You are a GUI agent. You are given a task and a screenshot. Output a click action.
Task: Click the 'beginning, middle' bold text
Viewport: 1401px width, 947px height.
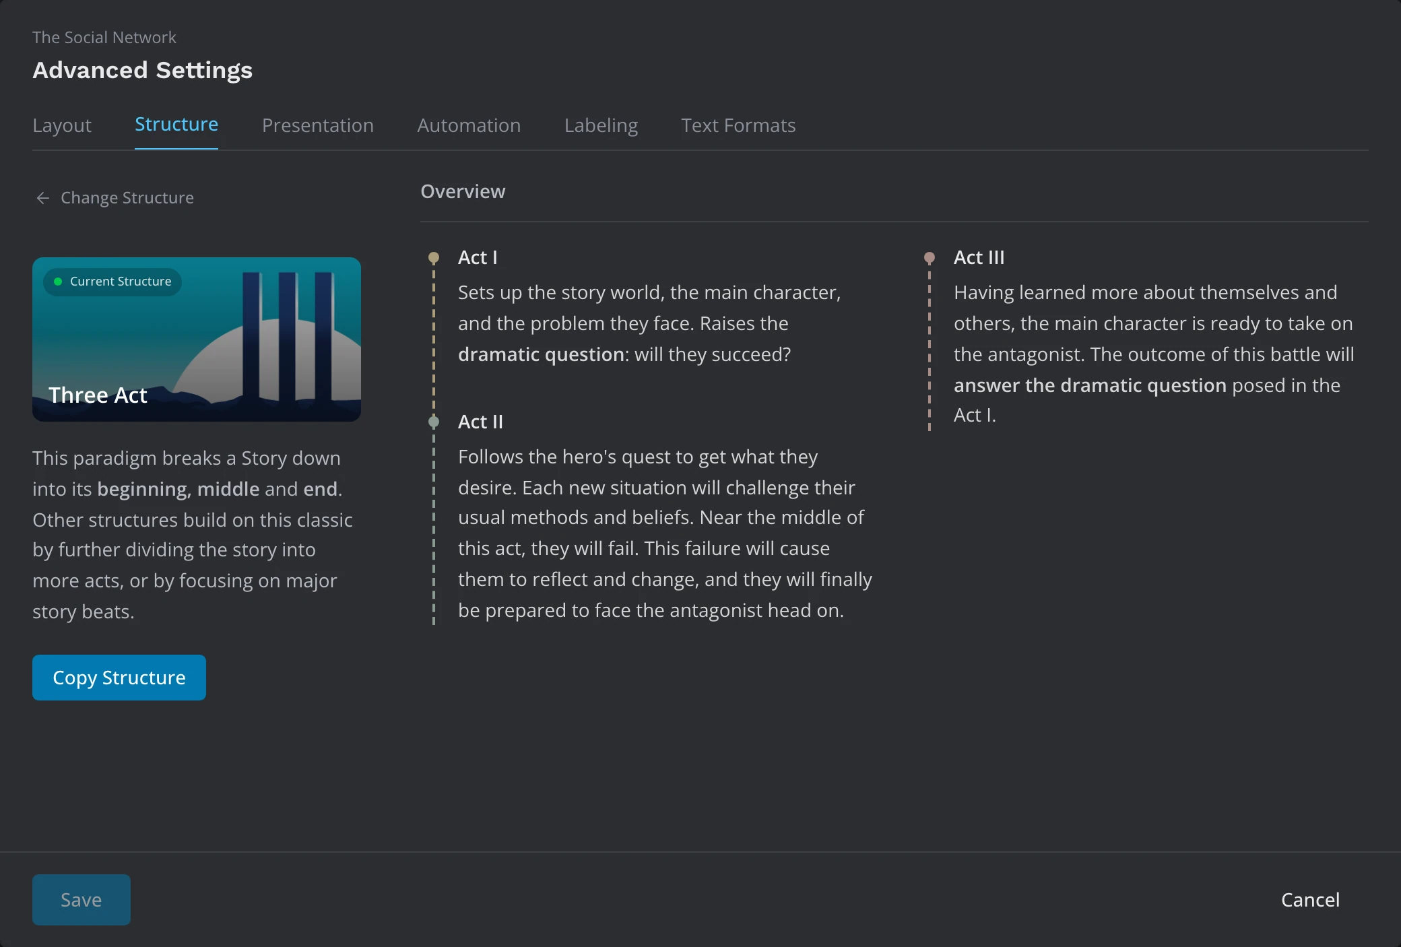coord(178,489)
